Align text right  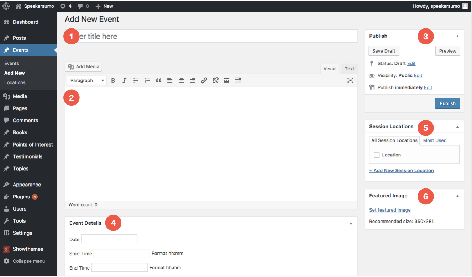193,81
